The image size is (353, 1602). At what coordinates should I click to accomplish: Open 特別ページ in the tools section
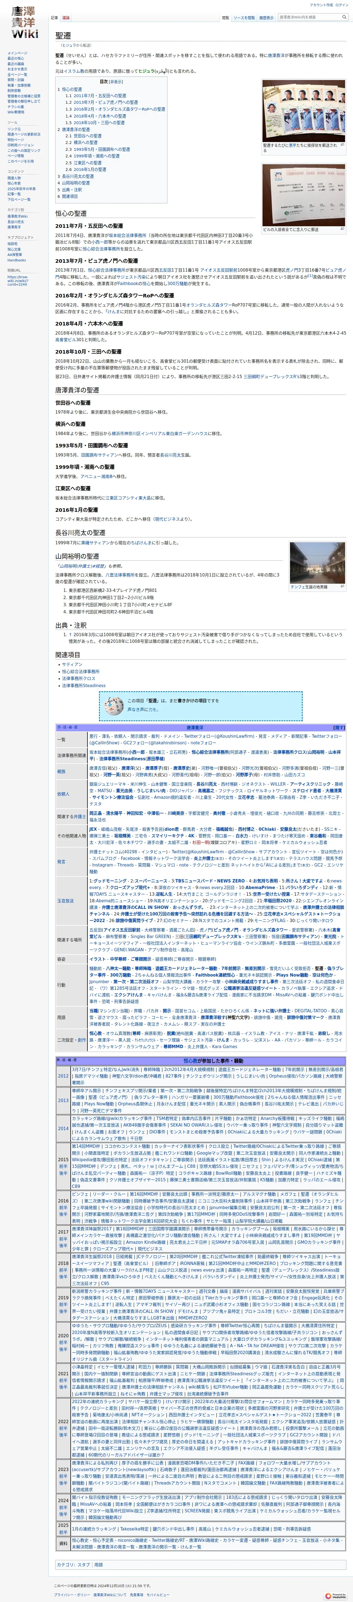pyautogui.click(x=16, y=140)
